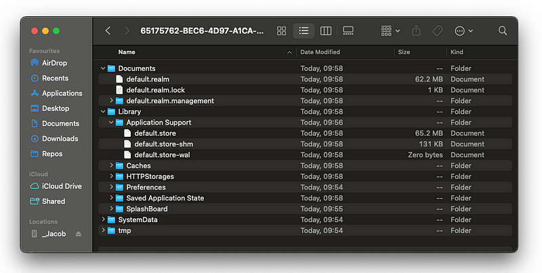
Task: Open AirDrop from the sidebar
Action: click(x=54, y=63)
